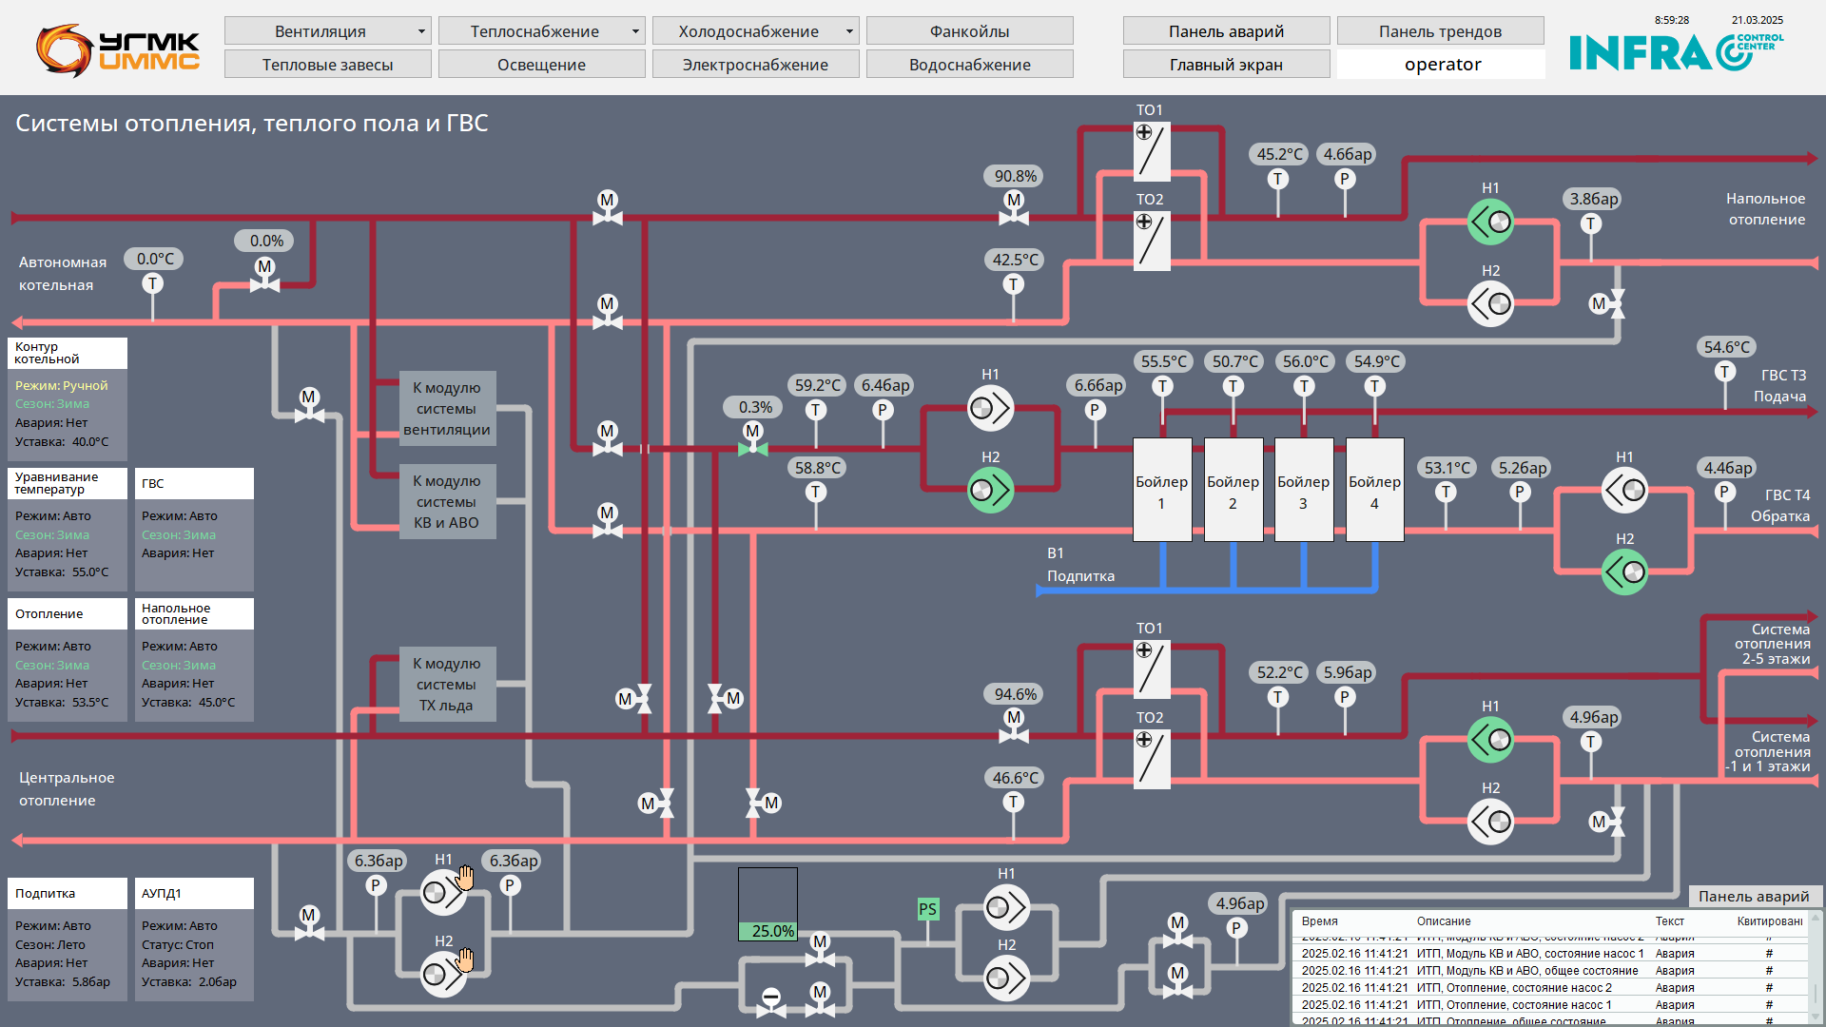1826x1027 pixels.
Task: Select the green H2 pump near the boilers
Action: [990, 491]
